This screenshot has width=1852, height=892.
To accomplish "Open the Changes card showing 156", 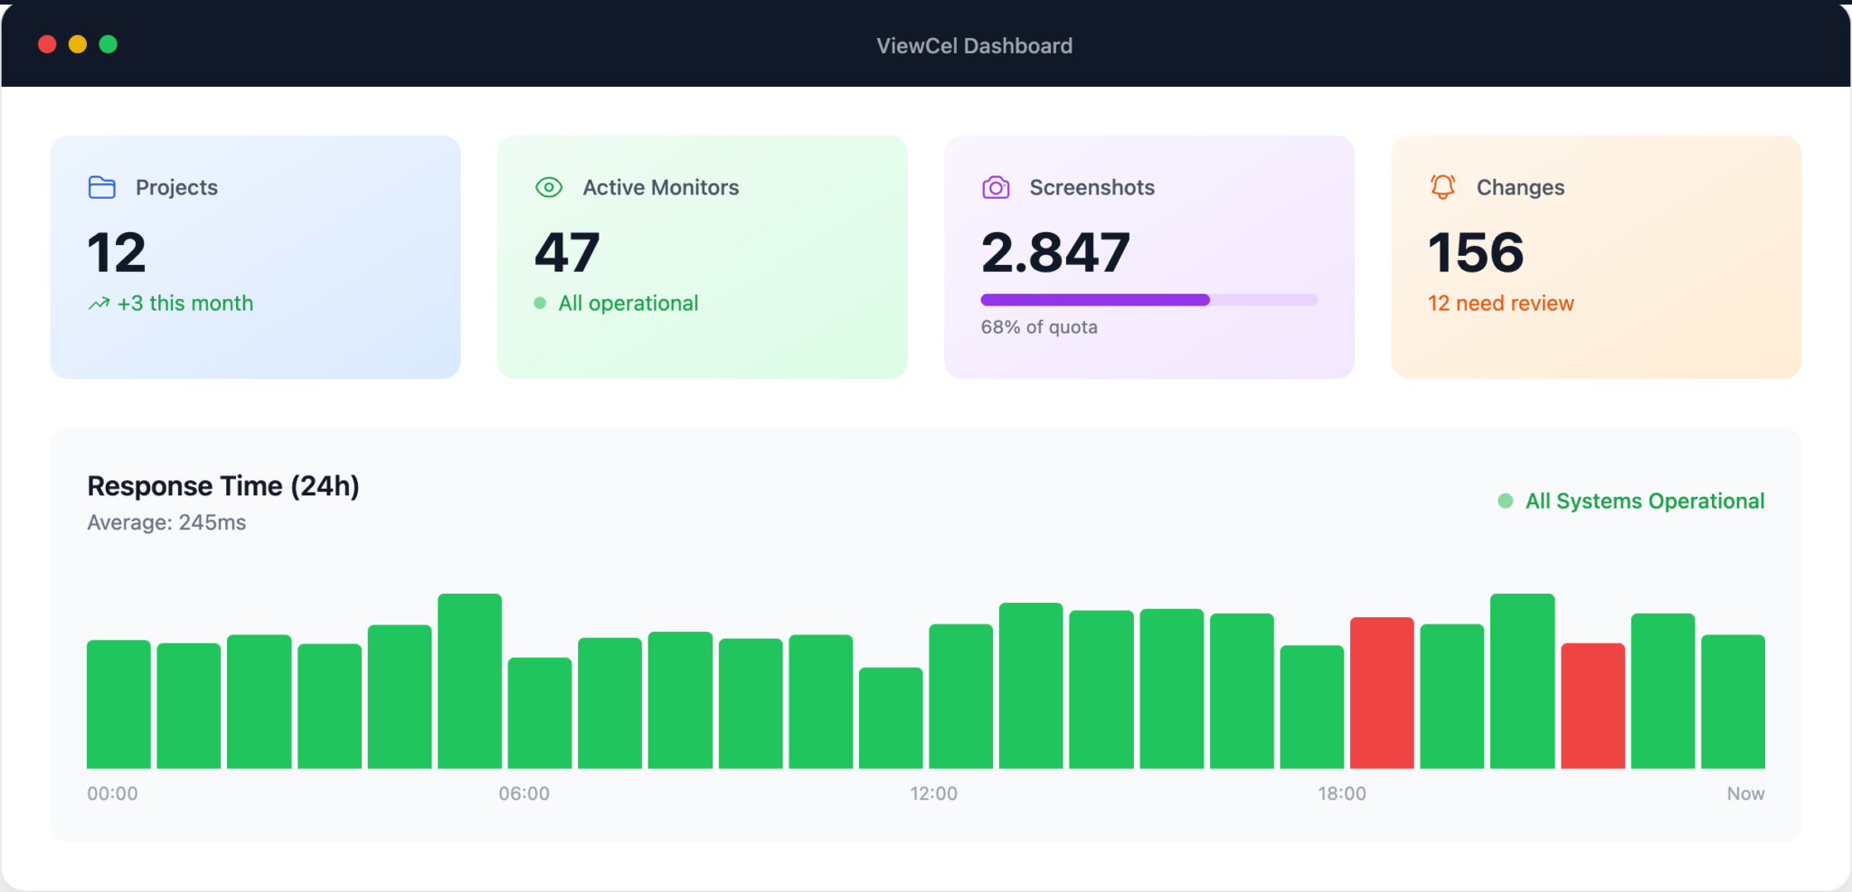I will point(1595,257).
